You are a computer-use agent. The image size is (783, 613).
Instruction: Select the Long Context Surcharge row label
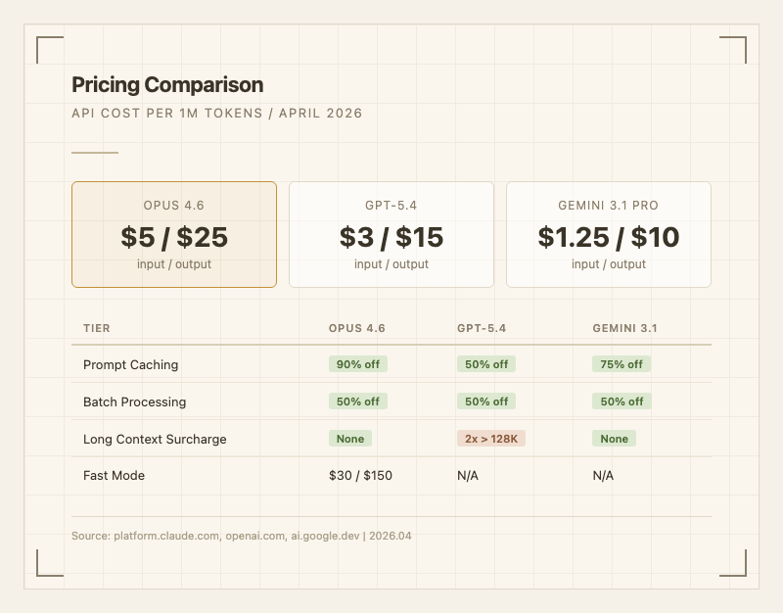[155, 439]
